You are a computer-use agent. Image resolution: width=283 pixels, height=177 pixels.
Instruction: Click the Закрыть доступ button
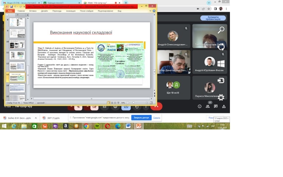pyautogui.click(x=141, y=118)
